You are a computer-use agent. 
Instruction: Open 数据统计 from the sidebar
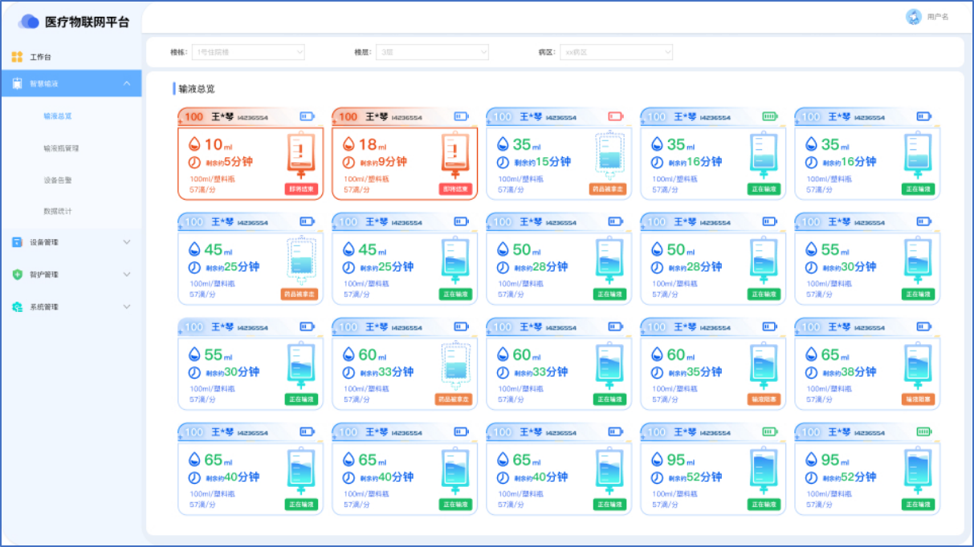(x=58, y=212)
